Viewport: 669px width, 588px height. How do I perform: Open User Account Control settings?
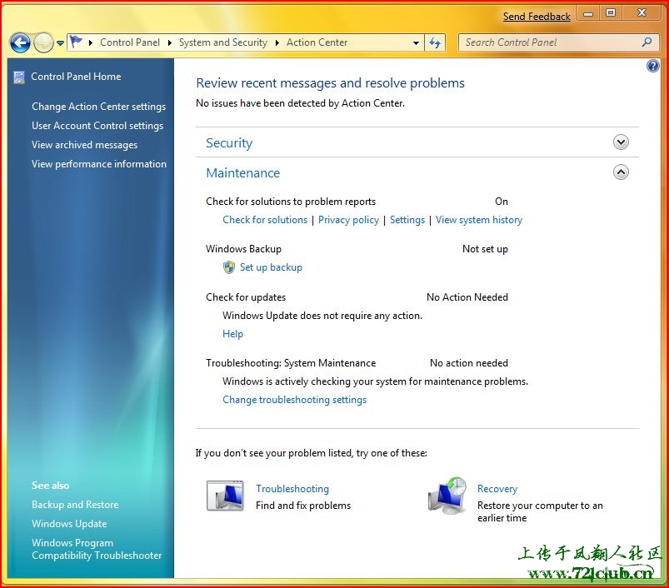97,126
